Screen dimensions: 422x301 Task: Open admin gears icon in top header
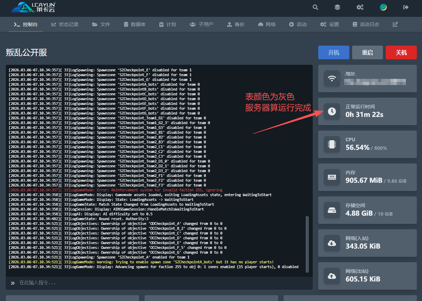[360, 7]
